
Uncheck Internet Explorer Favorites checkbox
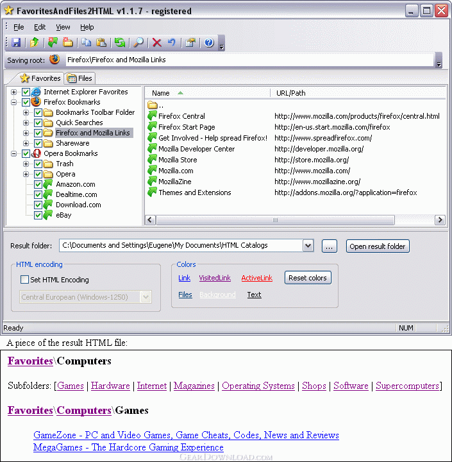click(26, 92)
